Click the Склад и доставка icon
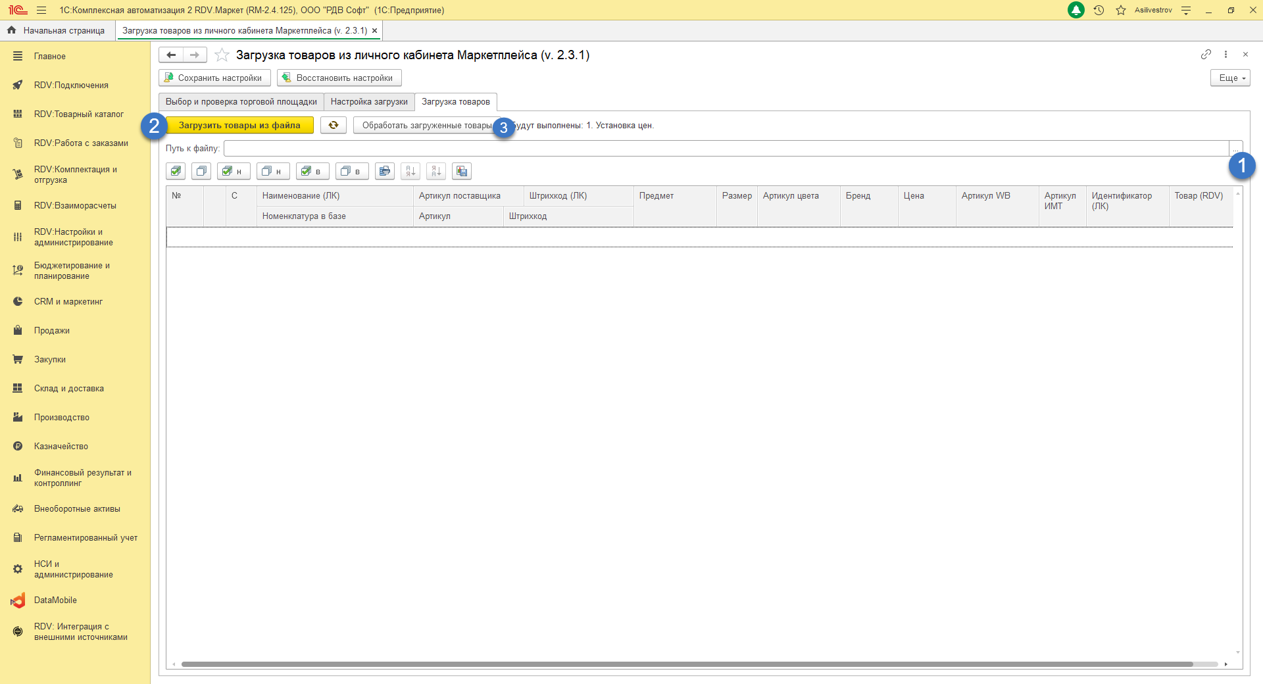Viewport: 1263px width, 684px height. tap(18, 388)
